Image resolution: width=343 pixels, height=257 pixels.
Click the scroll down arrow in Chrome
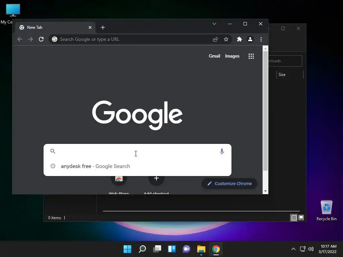(265, 191)
